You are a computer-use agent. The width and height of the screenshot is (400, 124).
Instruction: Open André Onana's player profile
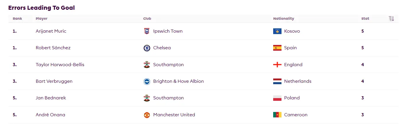point(50,115)
